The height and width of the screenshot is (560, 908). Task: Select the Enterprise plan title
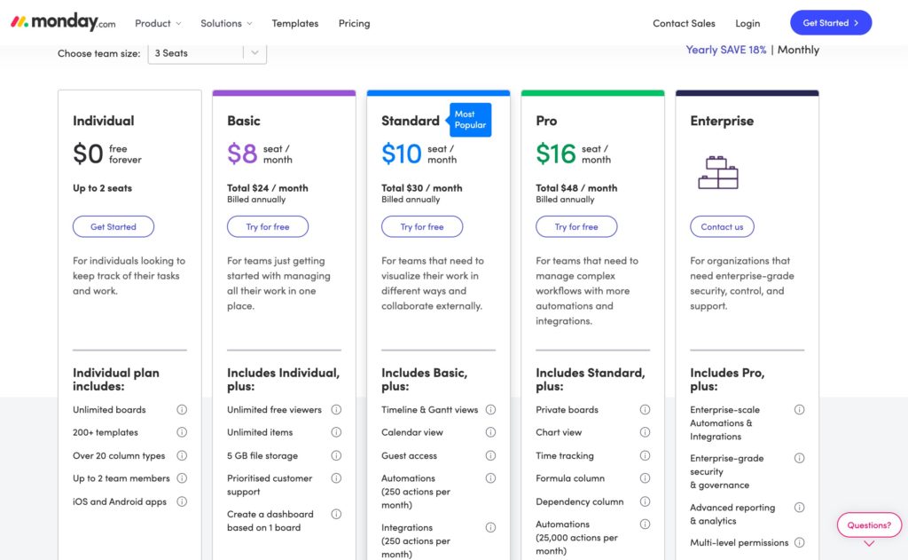[722, 121]
